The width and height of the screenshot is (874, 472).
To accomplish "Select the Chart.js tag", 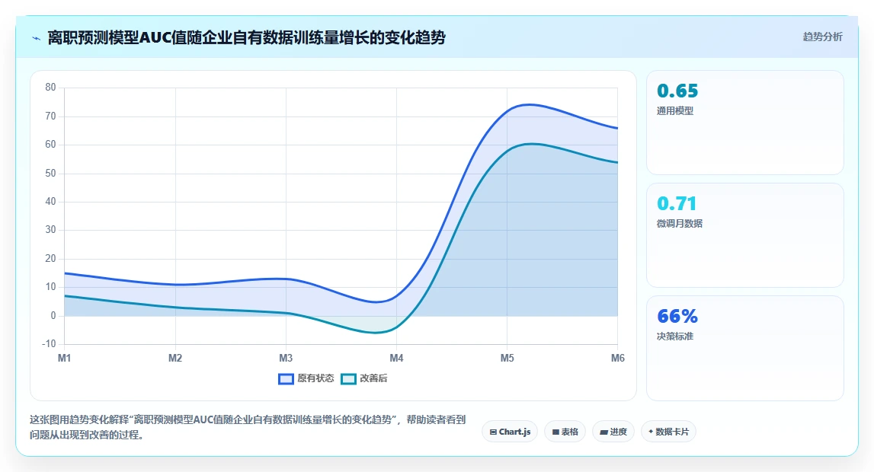I will 510,432.
